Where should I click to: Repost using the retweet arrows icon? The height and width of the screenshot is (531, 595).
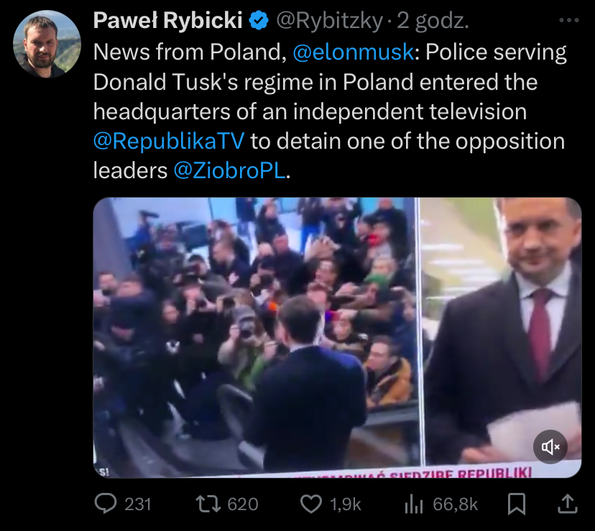208,504
